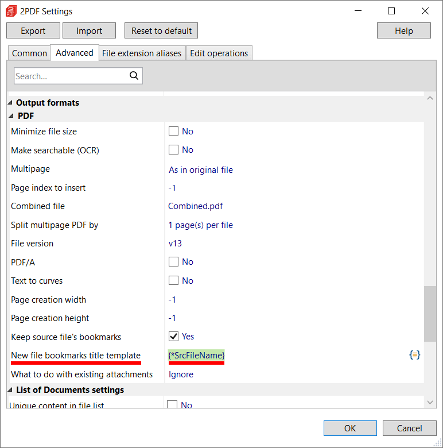Uncheck Keep source file's bookmarks
Viewport: 443px width, 448px height.
click(173, 337)
